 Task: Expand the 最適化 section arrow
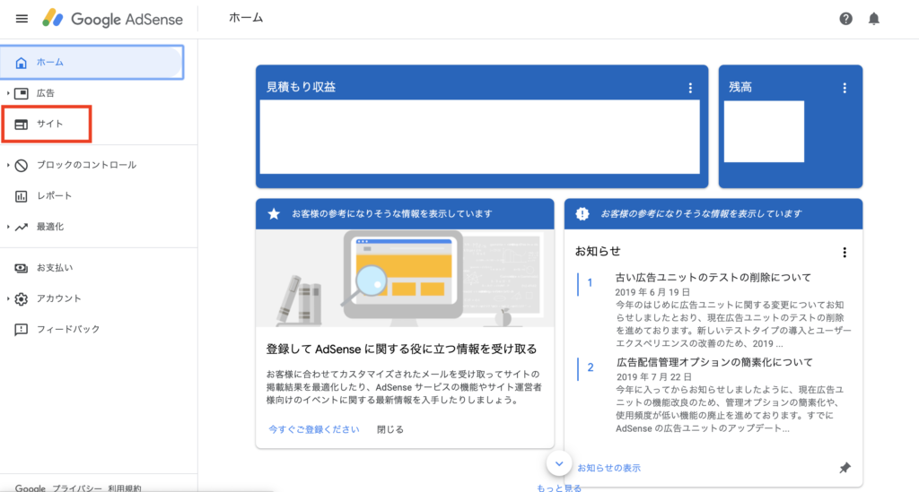[7, 227]
